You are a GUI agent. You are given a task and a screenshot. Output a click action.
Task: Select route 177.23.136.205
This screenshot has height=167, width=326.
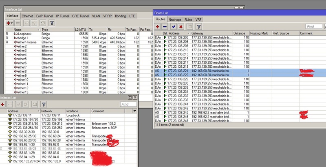coord(240,37)
